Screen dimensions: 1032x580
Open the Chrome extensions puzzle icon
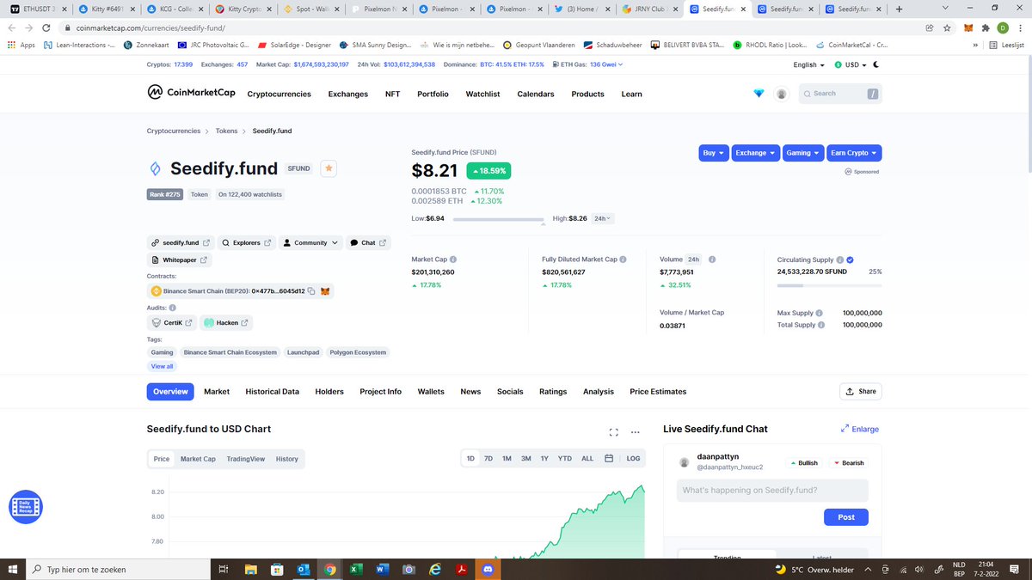pos(985,27)
